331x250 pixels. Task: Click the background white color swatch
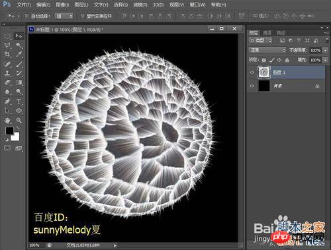[16, 137]
